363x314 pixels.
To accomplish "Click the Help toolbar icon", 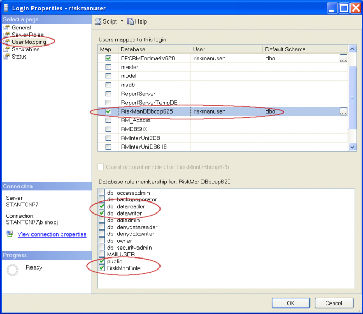I will [x=130, y=21].
